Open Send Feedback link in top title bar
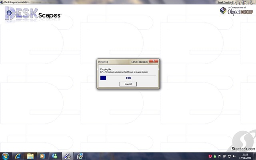Viewport: 256px width, 160px height. 225,2
